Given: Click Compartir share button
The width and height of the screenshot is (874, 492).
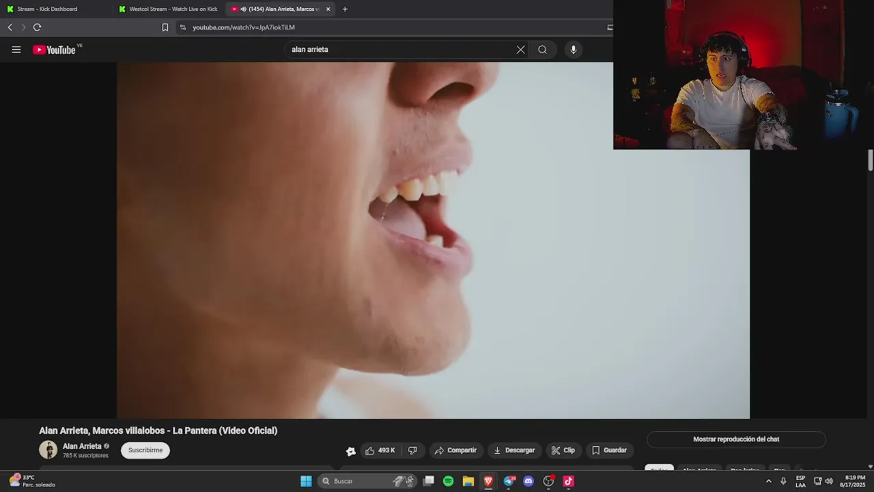Looking at the screenshot, I should pyautogui.click(x=456, y=450).
